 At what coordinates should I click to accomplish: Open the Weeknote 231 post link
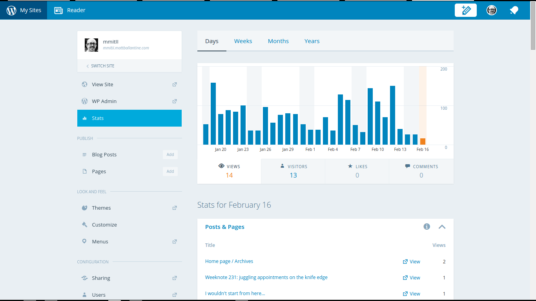pos(266,277)
